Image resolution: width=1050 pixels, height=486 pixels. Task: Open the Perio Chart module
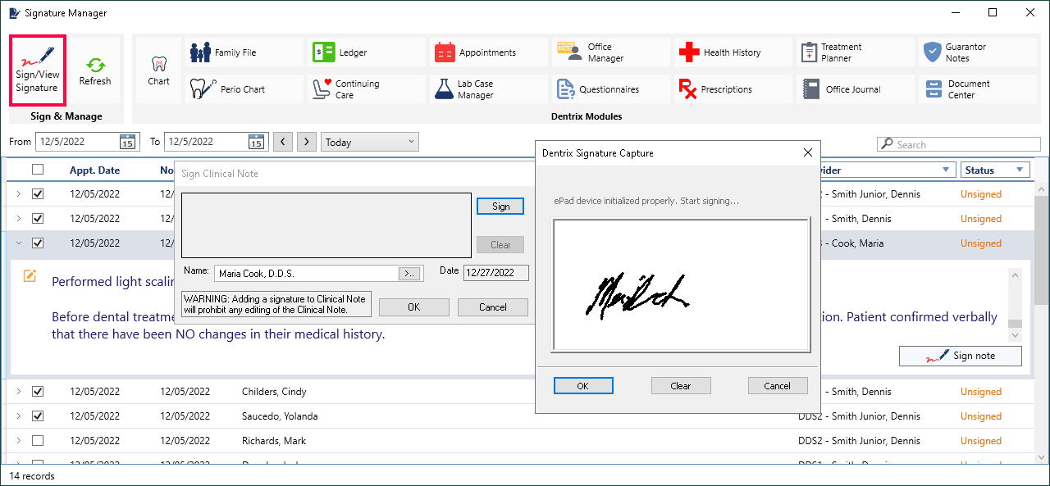[244, 89]
